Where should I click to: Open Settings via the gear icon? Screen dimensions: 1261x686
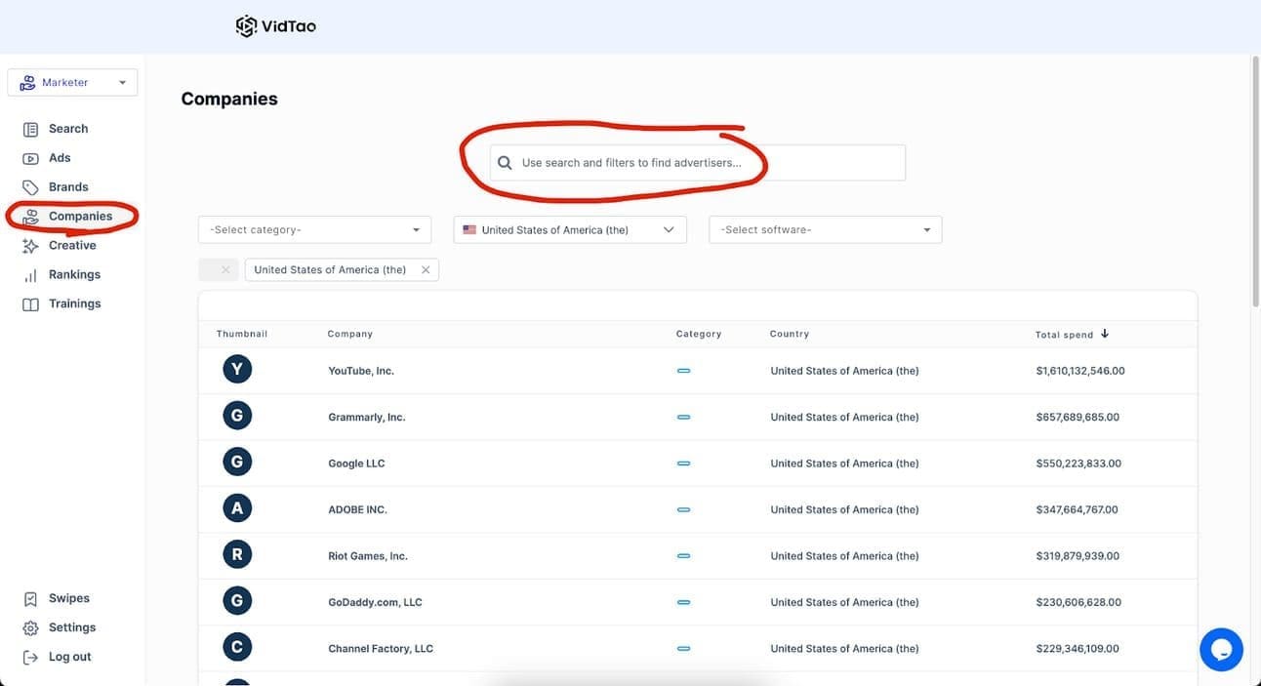[x=30, y=627]
